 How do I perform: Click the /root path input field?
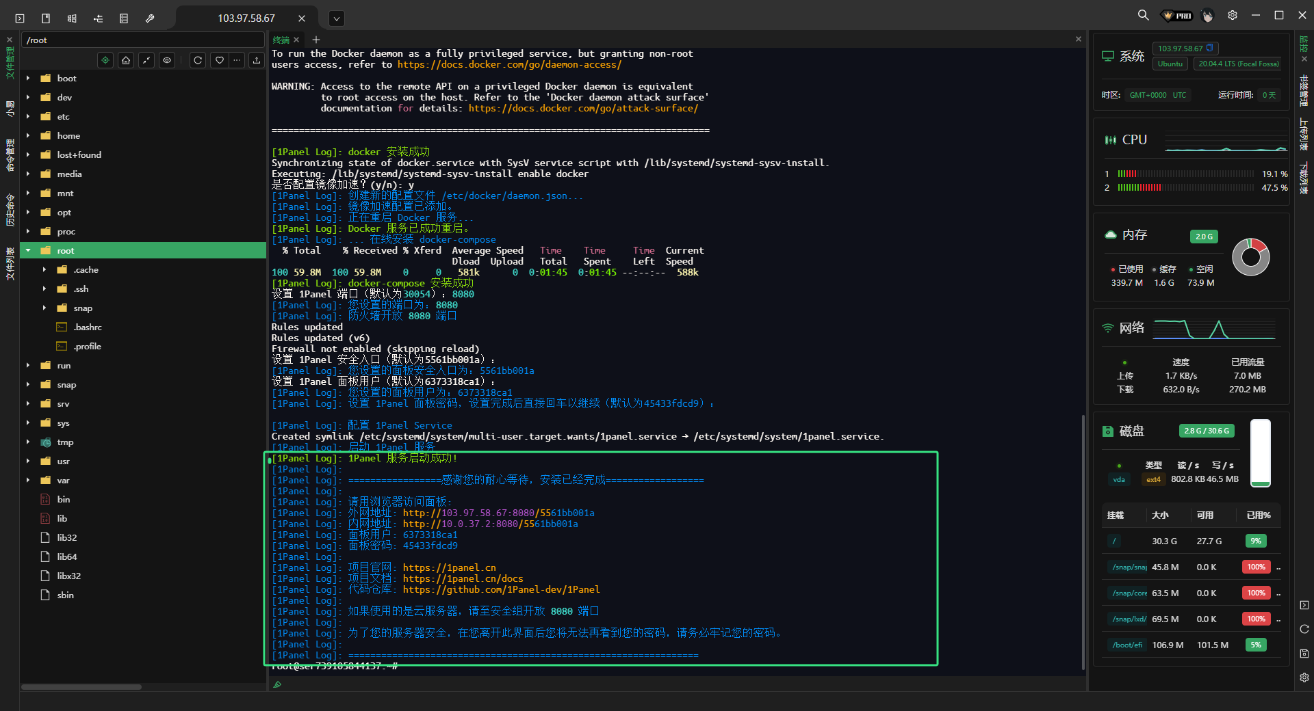click(143, 40)
